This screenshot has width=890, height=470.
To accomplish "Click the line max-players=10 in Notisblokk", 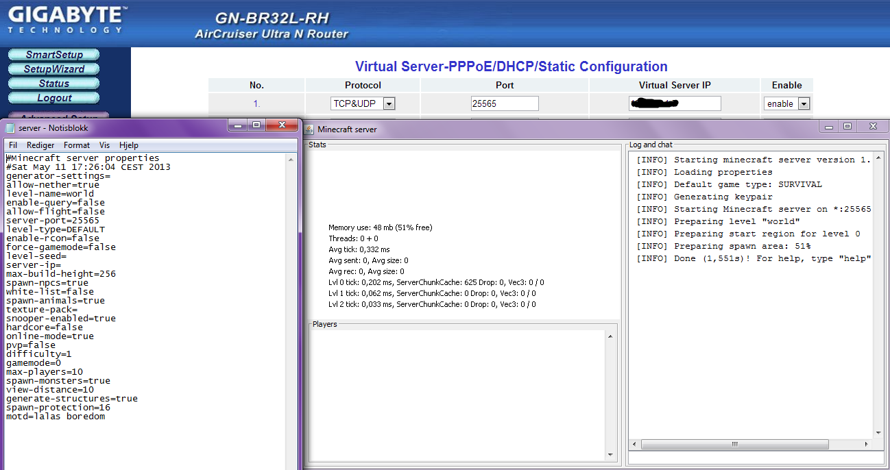I will click(x=45, y=372).
